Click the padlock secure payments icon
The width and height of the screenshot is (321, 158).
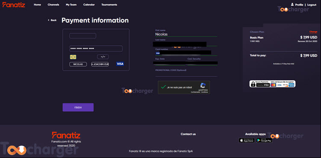tap(253, 84)
